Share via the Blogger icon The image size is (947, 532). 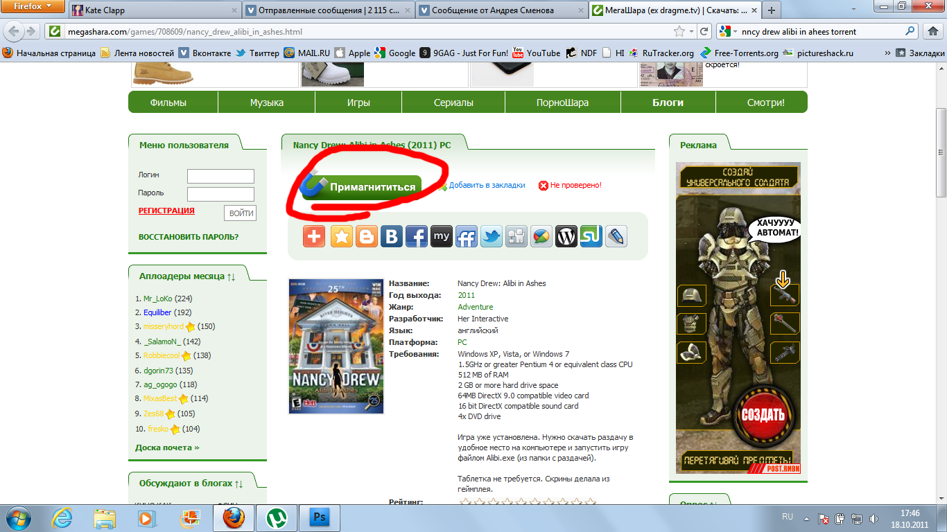(367, 236)
